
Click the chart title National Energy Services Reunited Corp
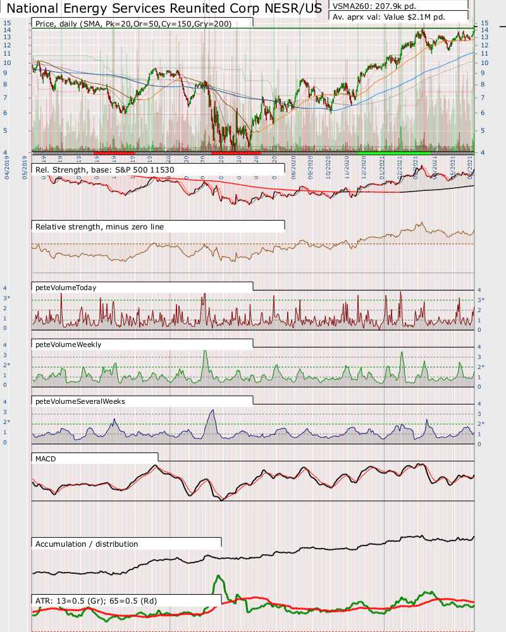tap(164, 8)
